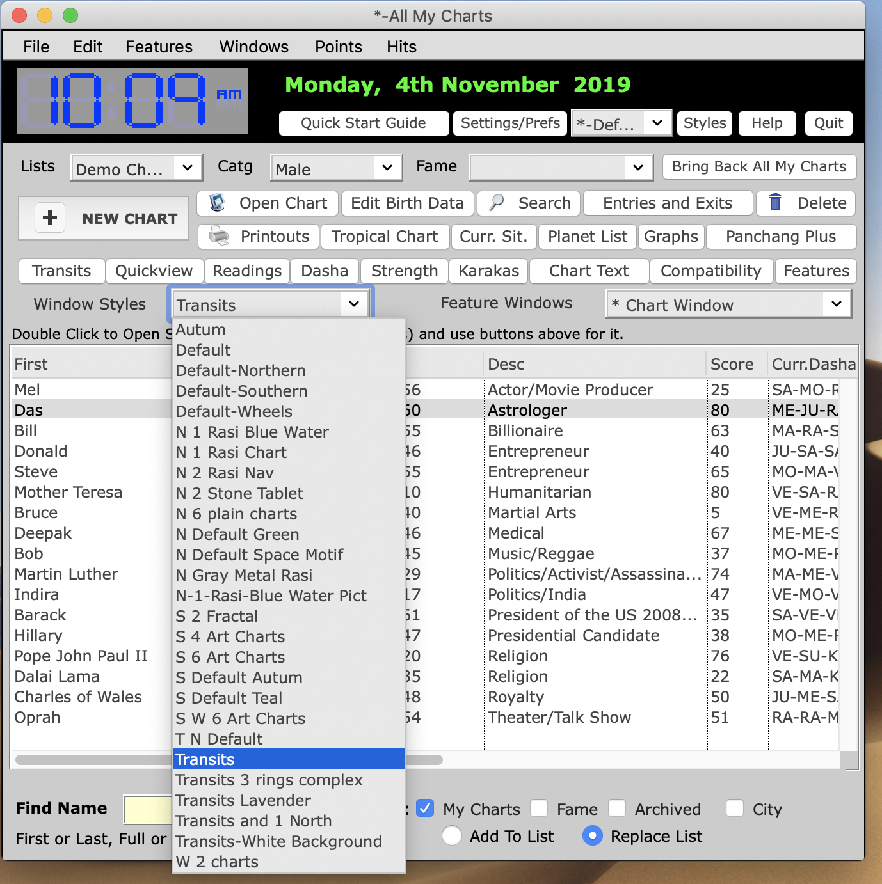This screenshot has width=882, height=884.
Task: Click the Search magnifying glass icon
Action: [496, 203]
